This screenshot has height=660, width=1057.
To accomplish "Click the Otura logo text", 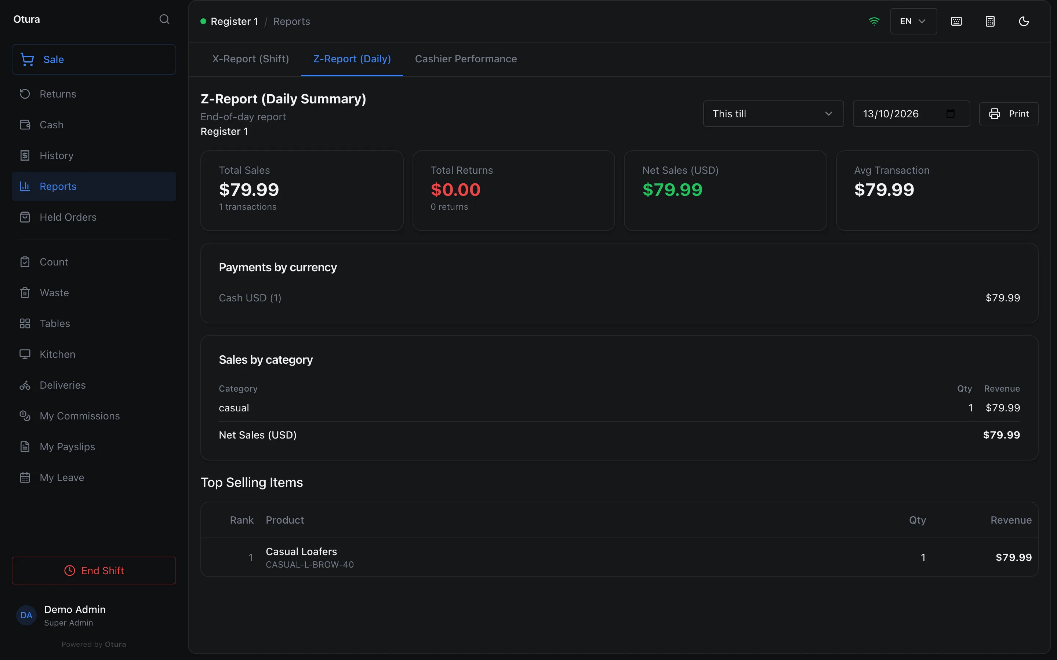I will coord(27,19).
